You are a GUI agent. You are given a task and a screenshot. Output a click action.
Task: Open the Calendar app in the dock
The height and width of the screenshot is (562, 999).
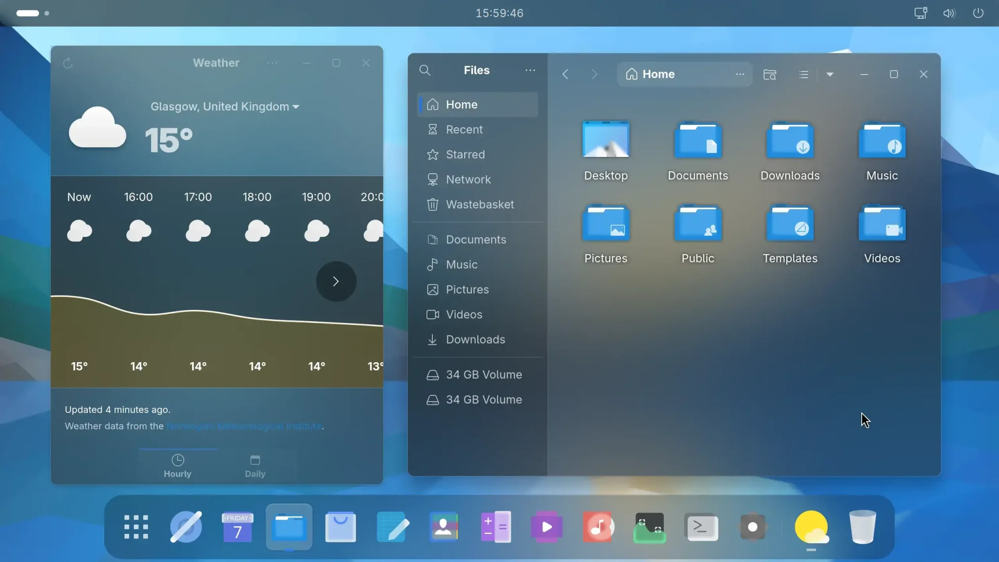[237, 526]
